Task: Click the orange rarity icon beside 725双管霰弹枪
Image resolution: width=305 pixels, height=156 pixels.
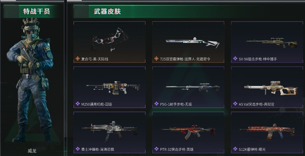Action: point(156,58)
